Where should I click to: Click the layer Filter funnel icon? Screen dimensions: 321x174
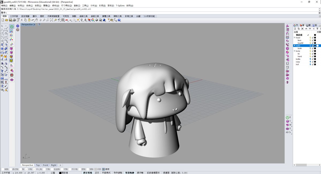click(x=317, y=29)
